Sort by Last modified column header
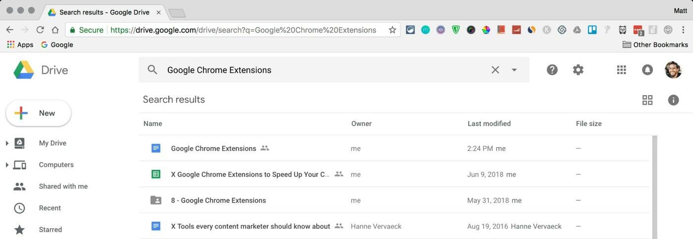 (x=489, y=123)
